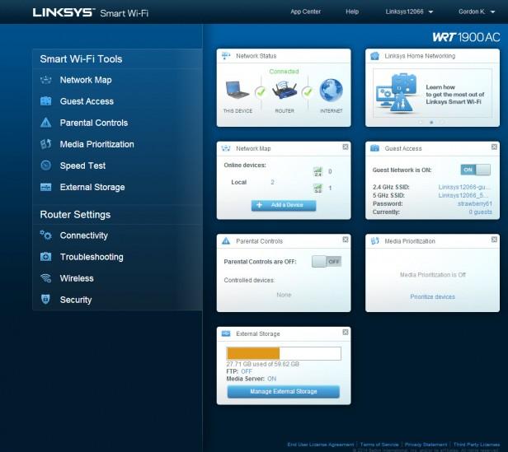Click the Add a Device button

coord(284,205)
